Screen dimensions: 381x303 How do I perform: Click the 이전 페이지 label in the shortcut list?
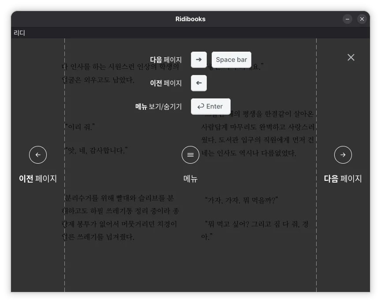(x=166, y=83)
